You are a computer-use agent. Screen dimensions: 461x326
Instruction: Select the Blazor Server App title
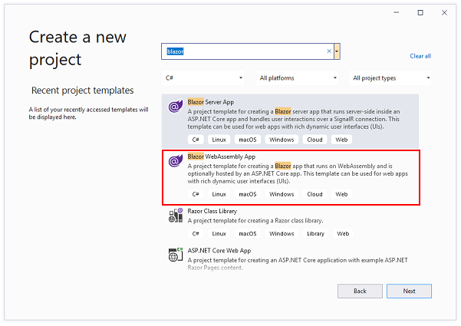210,102
